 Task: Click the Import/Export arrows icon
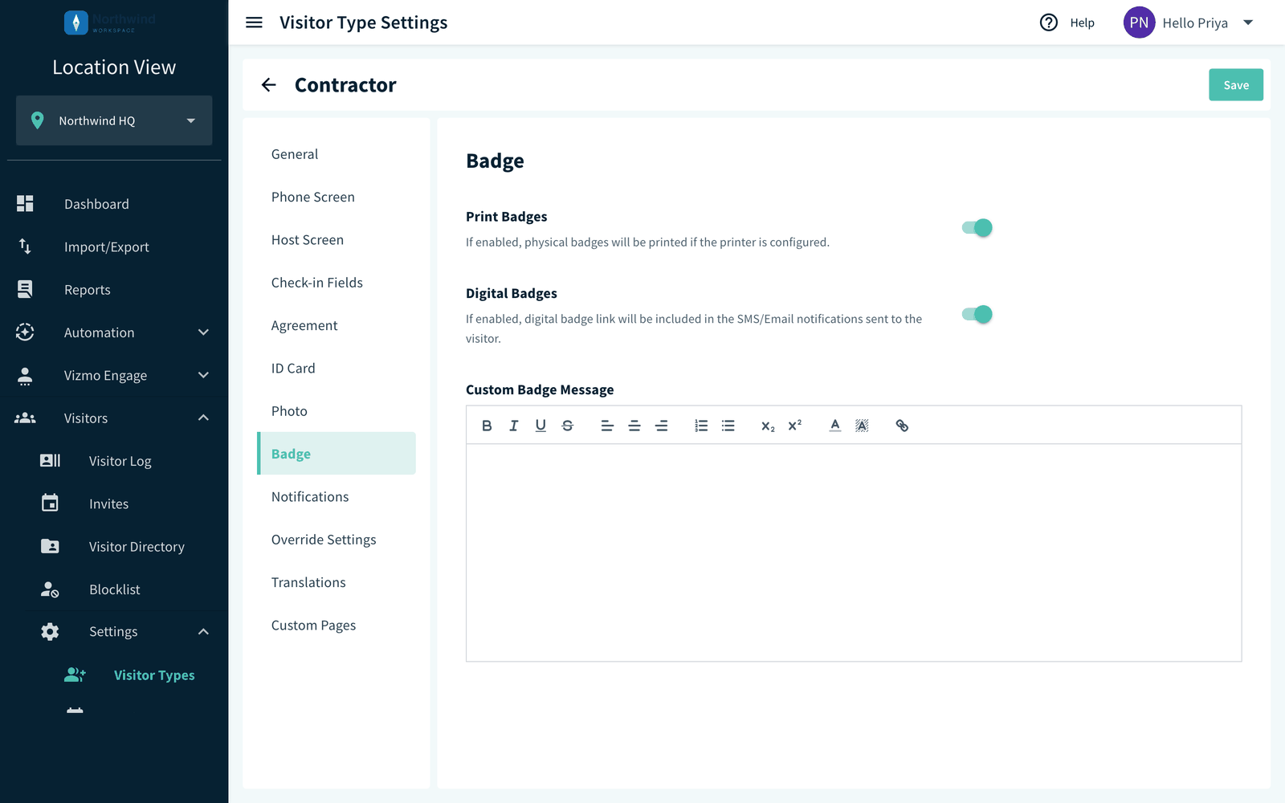25,247
